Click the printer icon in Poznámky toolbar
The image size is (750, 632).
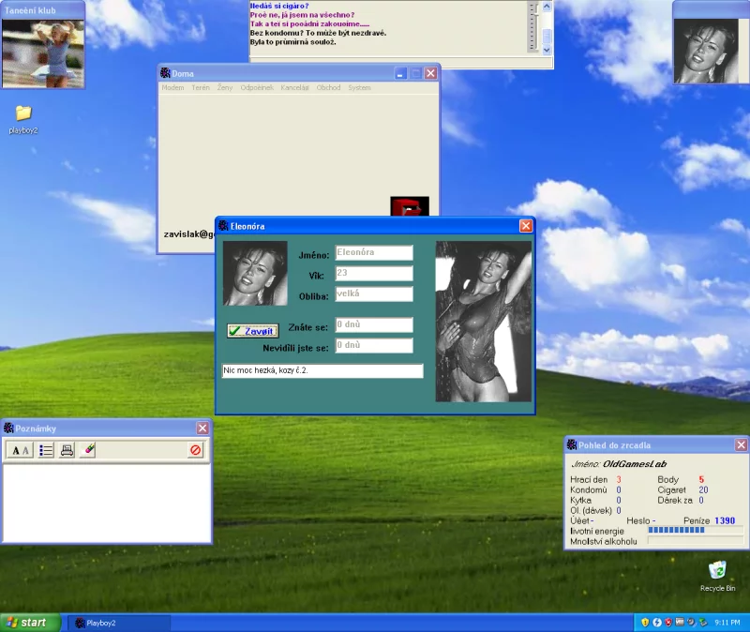pos(67,450)
